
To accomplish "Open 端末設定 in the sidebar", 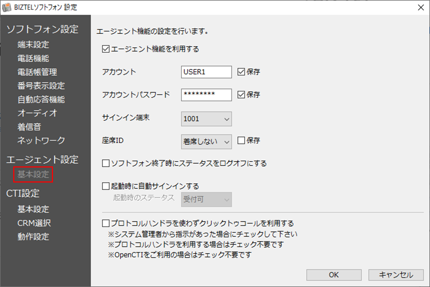I will tap(33, 45).
